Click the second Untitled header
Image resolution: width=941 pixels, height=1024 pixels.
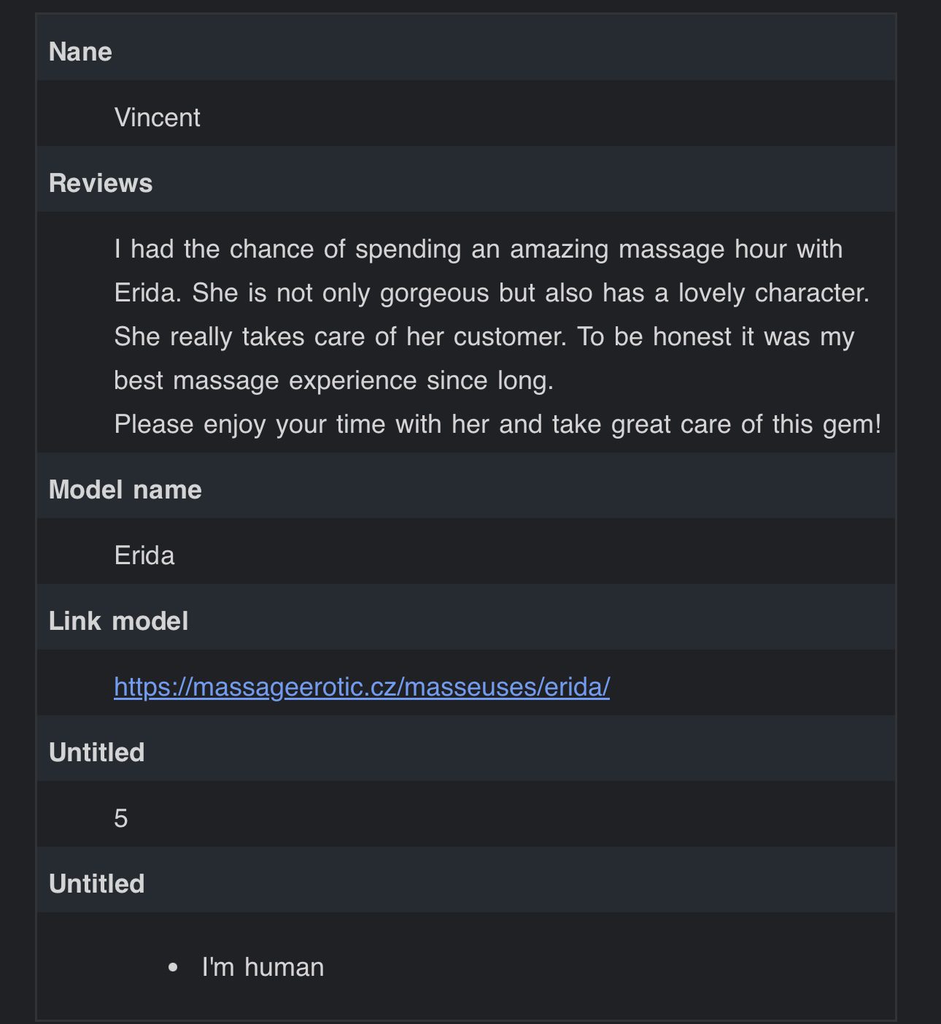click(96, 884)
